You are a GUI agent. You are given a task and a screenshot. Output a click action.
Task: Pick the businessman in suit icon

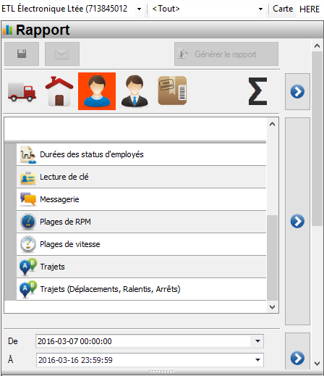pos(135,91)
